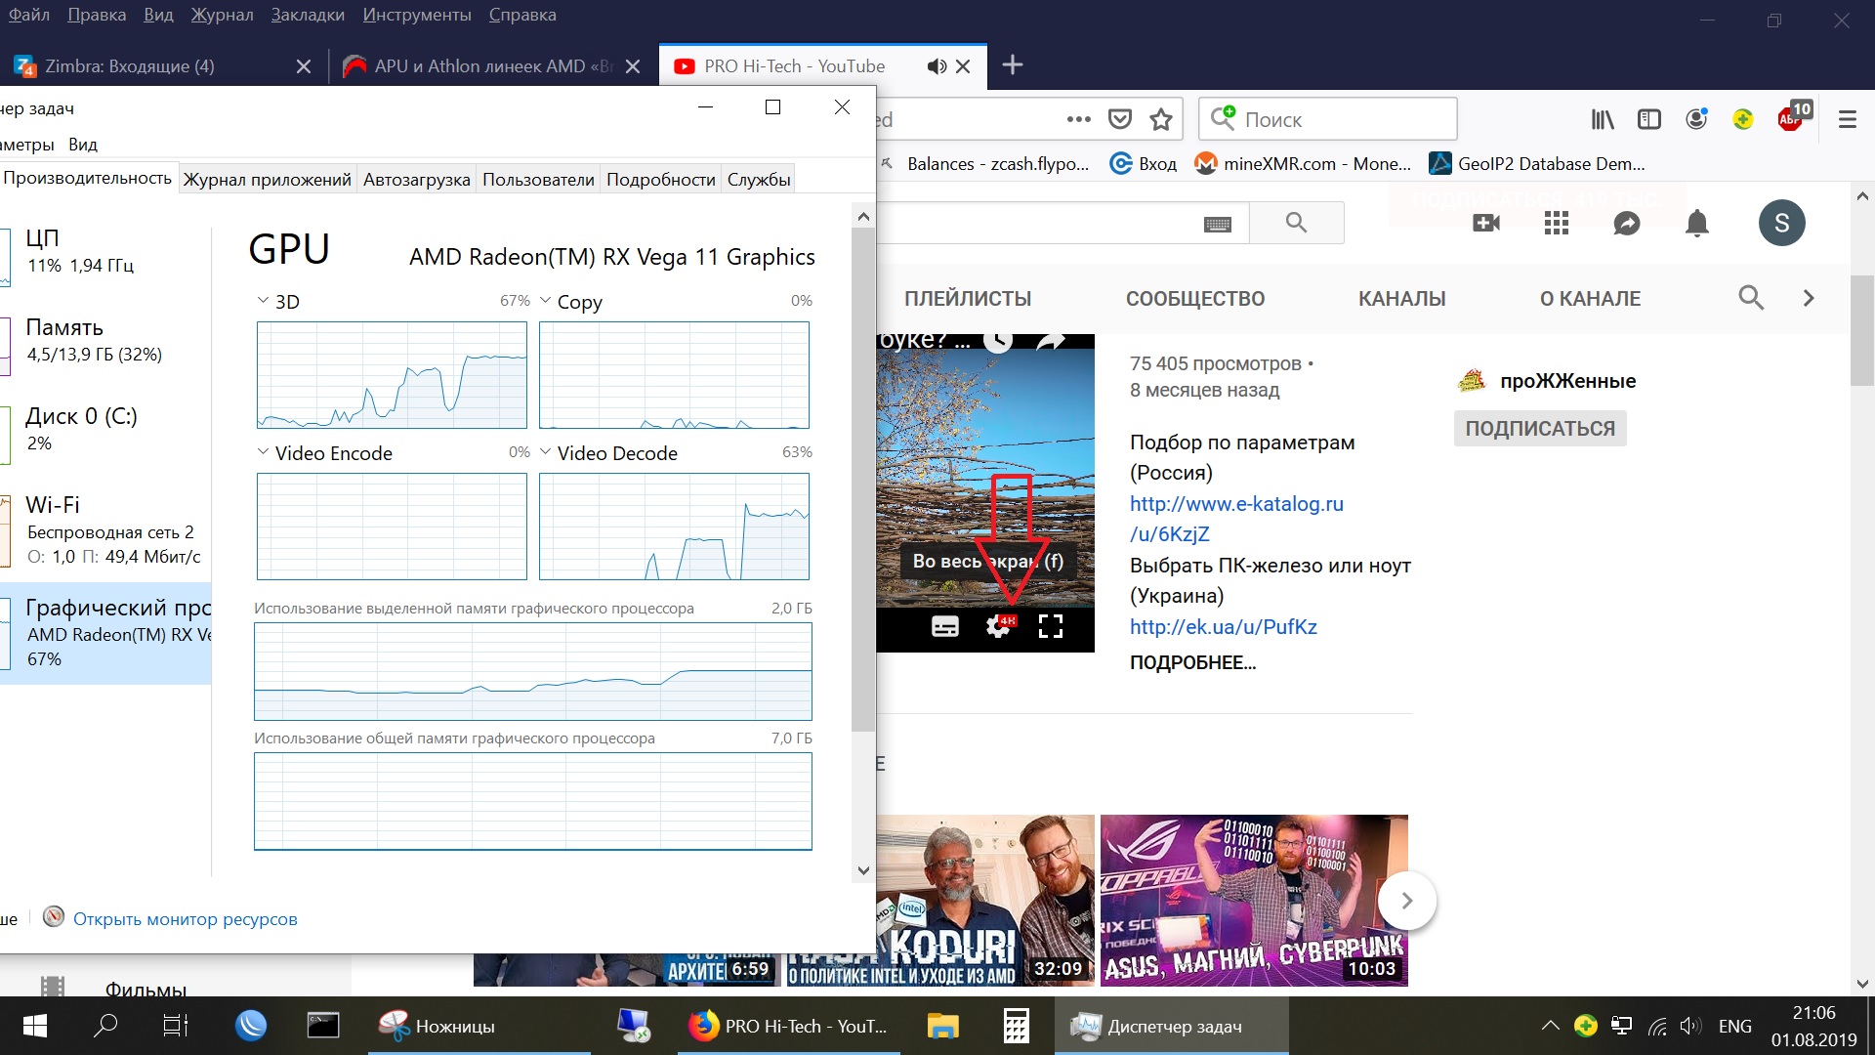Click the YouTube create video camera icon
1875x1055 pixels.
coord(1486,224)
